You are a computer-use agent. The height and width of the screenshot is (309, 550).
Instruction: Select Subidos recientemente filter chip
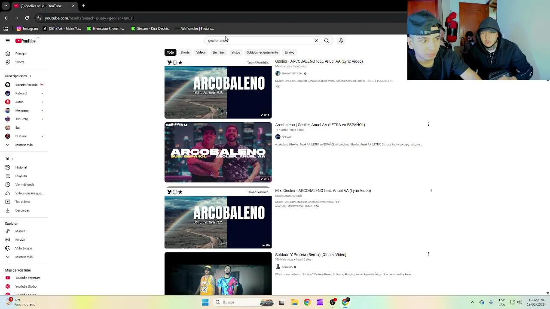(262, 52)
